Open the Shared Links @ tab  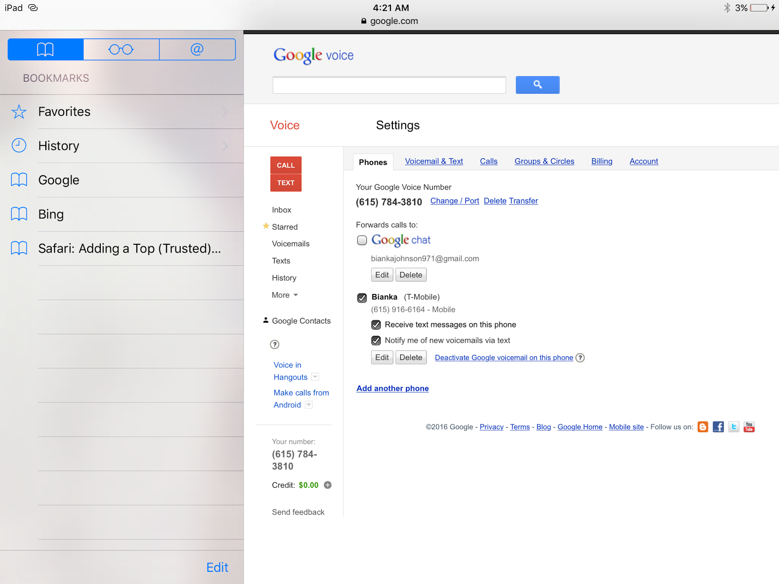point(197,50)
